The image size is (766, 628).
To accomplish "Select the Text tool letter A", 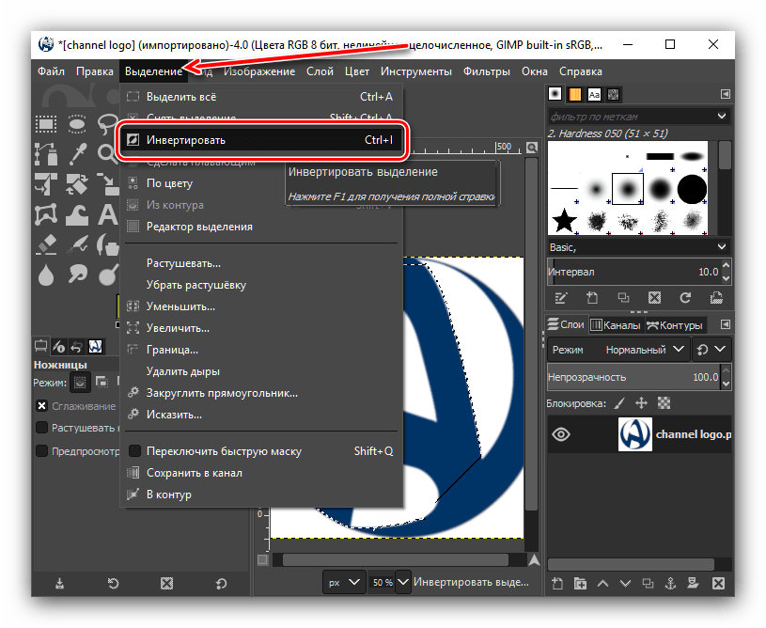I will pos(107,214).
